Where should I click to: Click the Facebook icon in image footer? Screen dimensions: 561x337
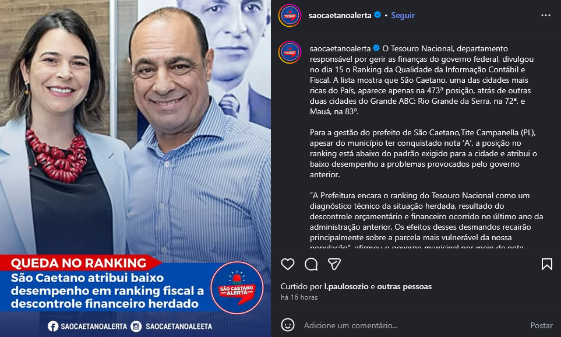pyautogui.click(x=53, y=327)
